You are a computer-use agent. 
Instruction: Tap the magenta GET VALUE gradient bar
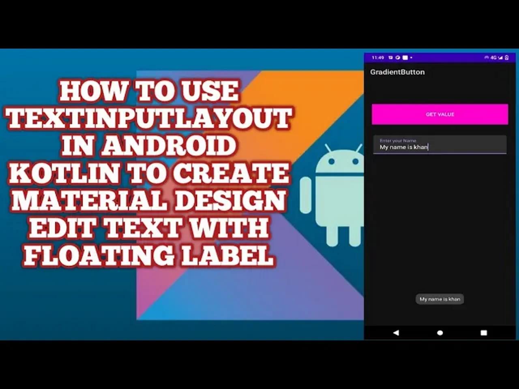coord(440,114)
